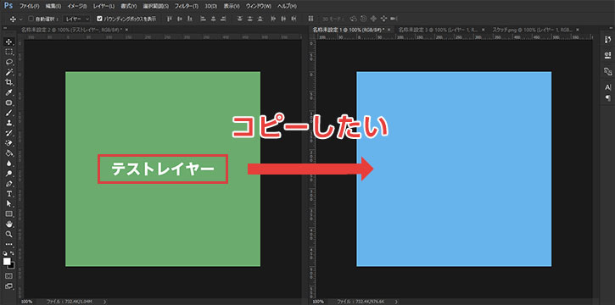615x305 pixels.
Task: Select the Hand tool
Action: 9,225
